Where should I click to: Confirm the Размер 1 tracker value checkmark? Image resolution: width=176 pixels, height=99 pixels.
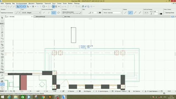90,46
